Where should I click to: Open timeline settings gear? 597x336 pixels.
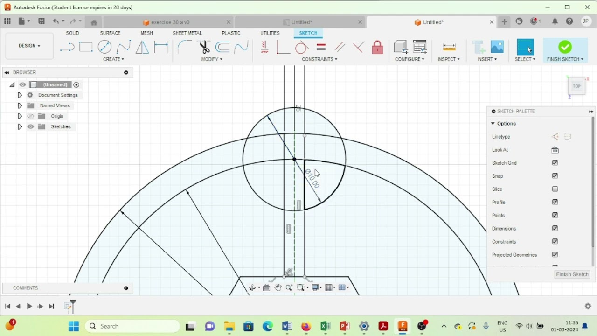(x=588, y=306)
